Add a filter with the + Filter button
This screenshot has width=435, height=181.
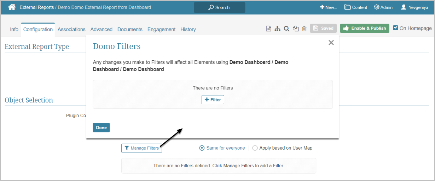click(x=213, y=100)
